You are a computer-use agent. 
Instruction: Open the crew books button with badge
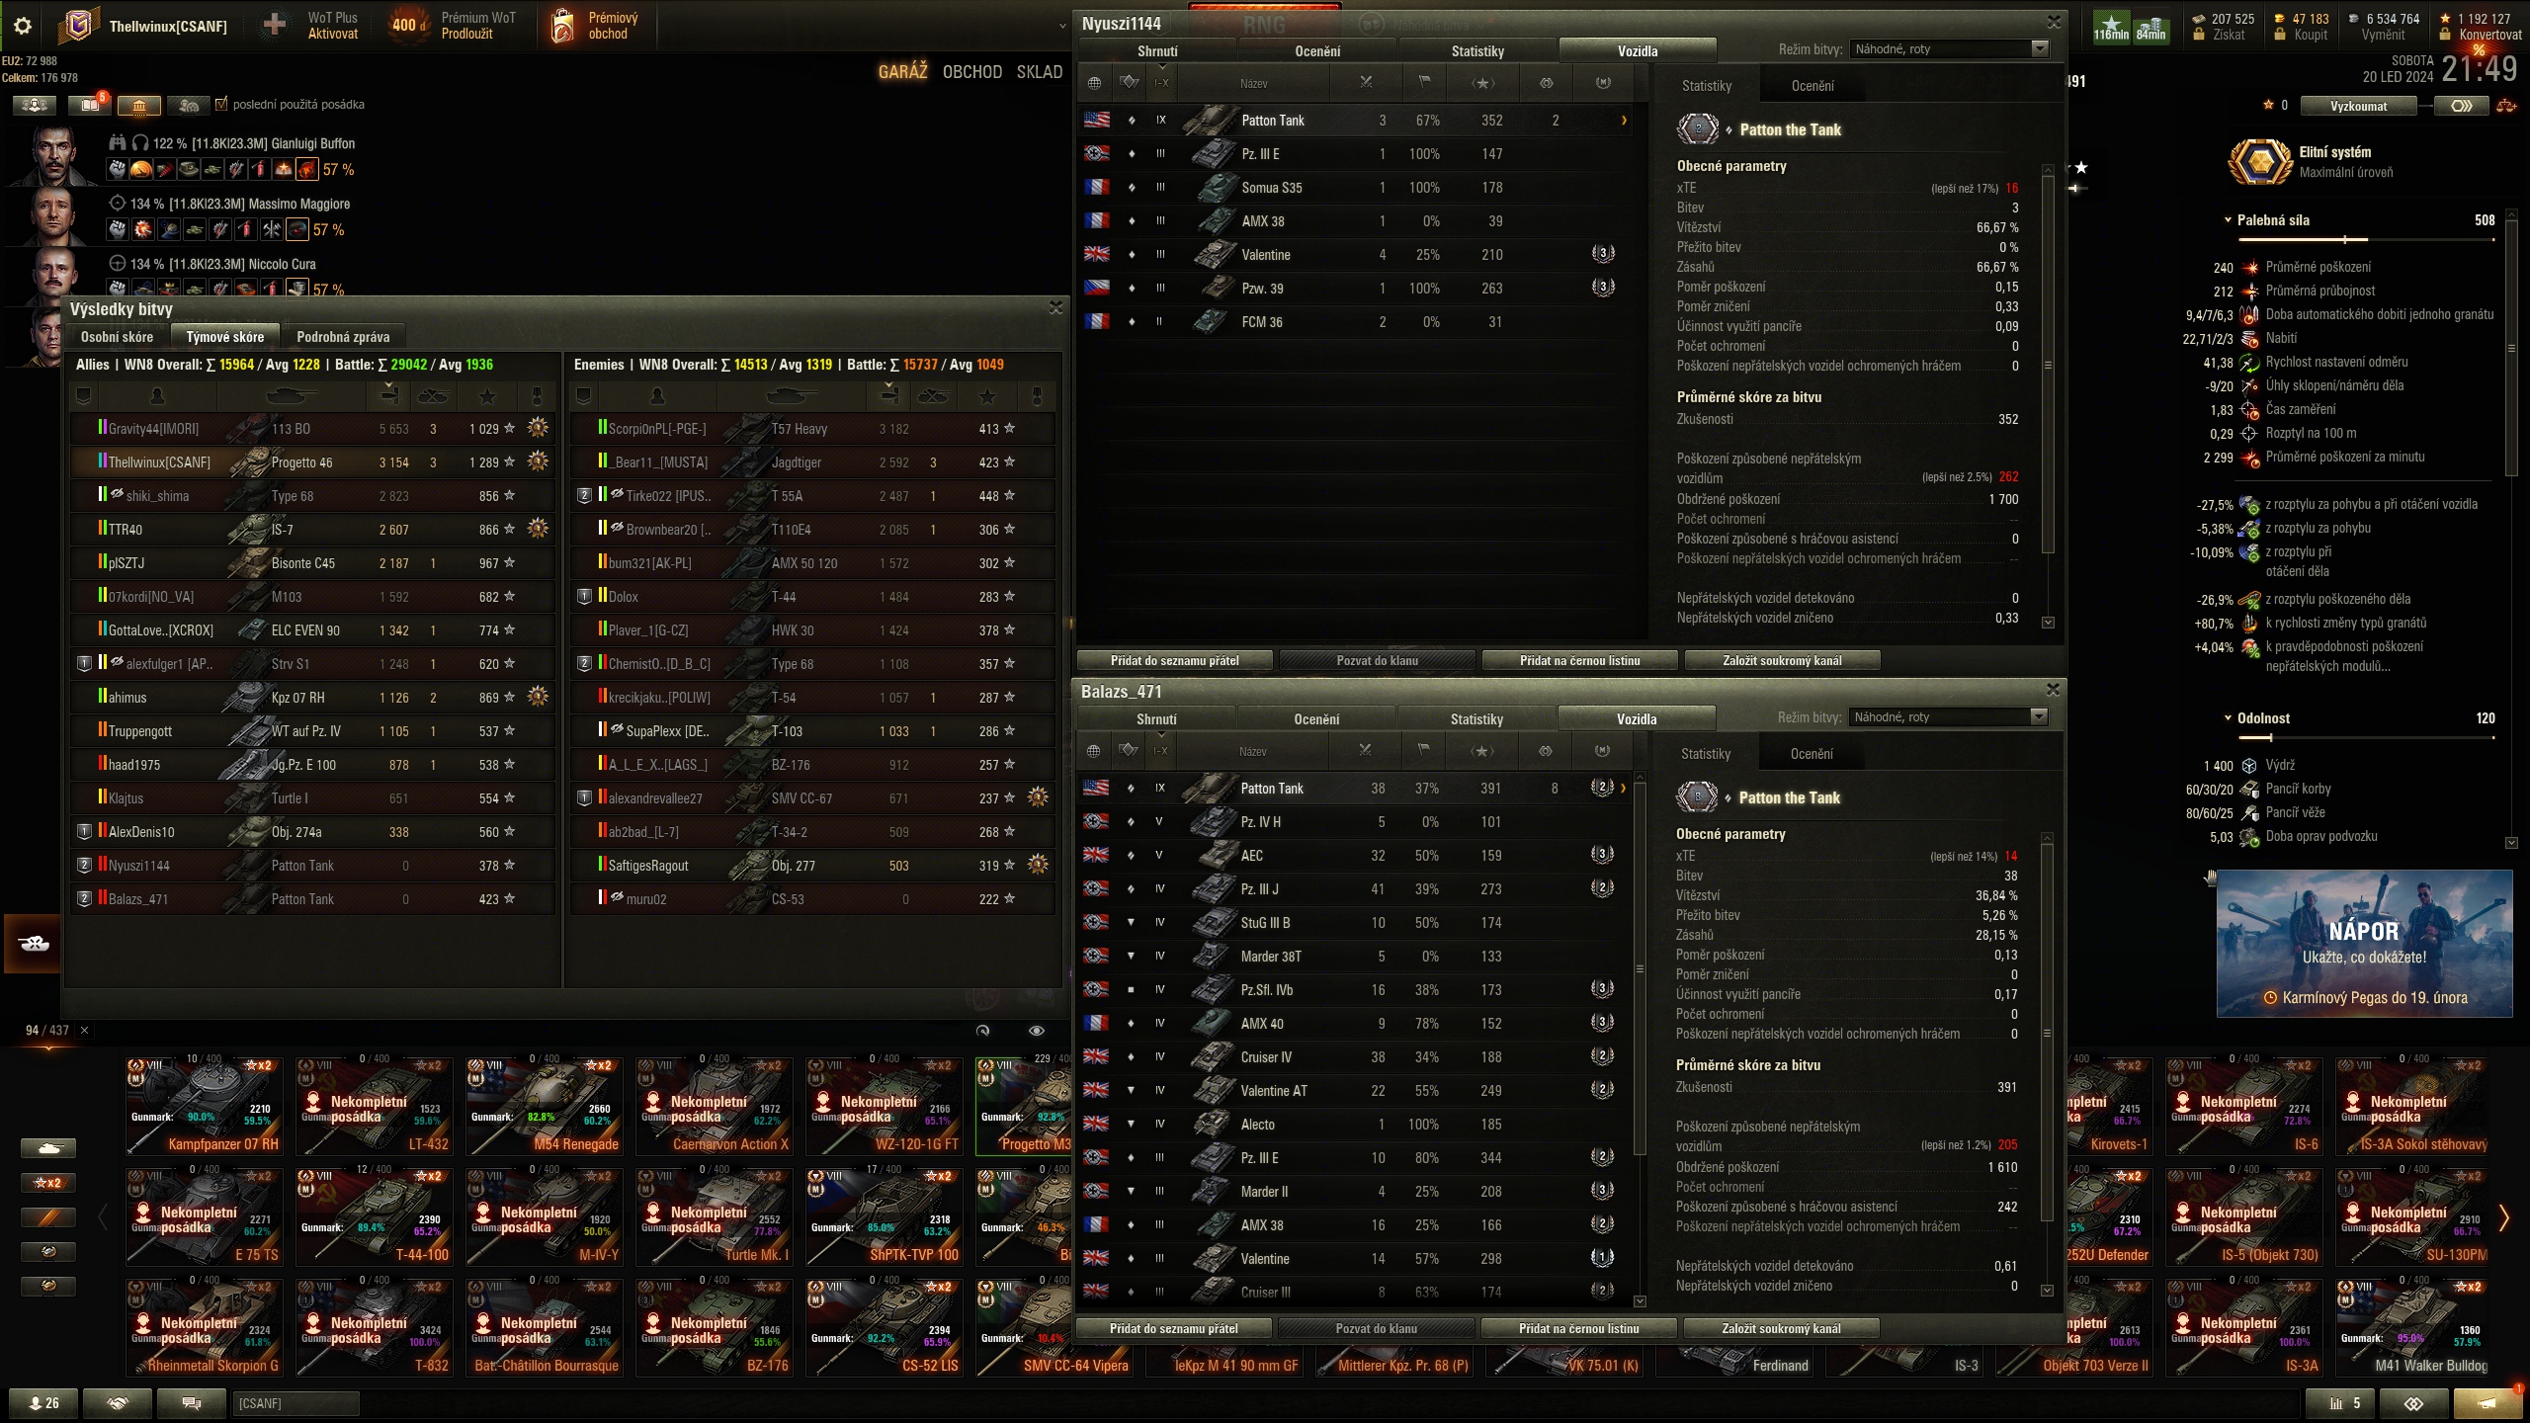point(91,104)
